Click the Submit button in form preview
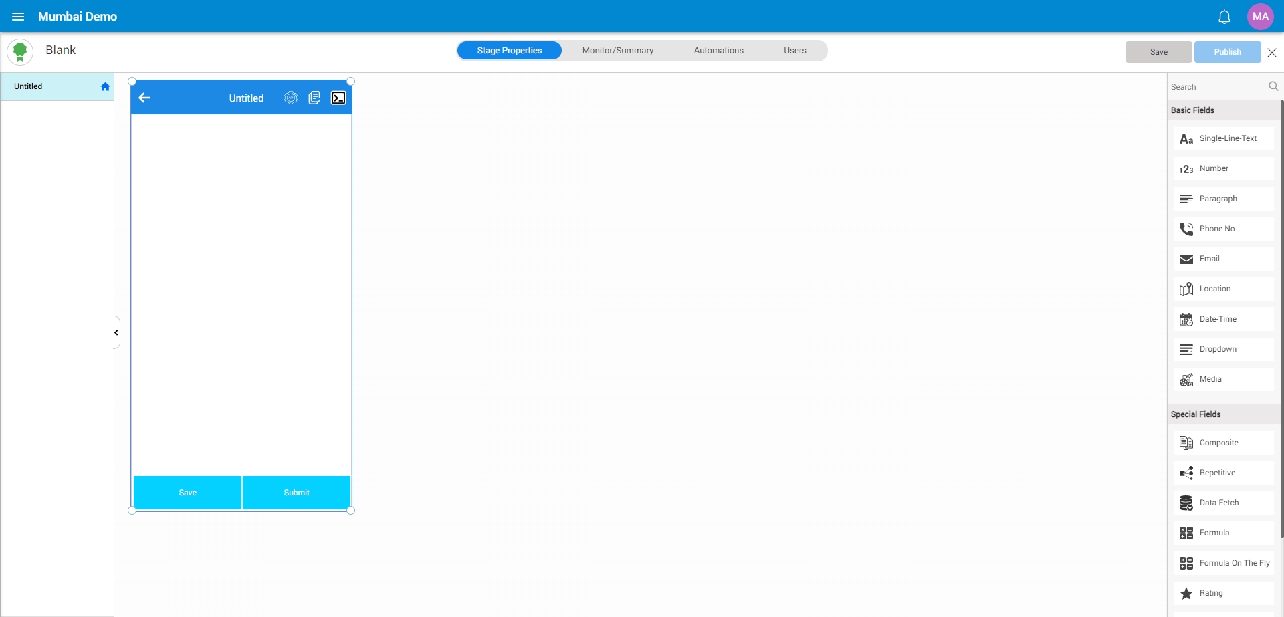 point(296,493)
